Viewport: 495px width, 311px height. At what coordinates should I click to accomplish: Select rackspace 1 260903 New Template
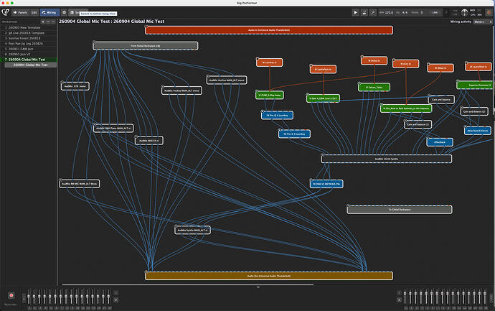point(29,27)
